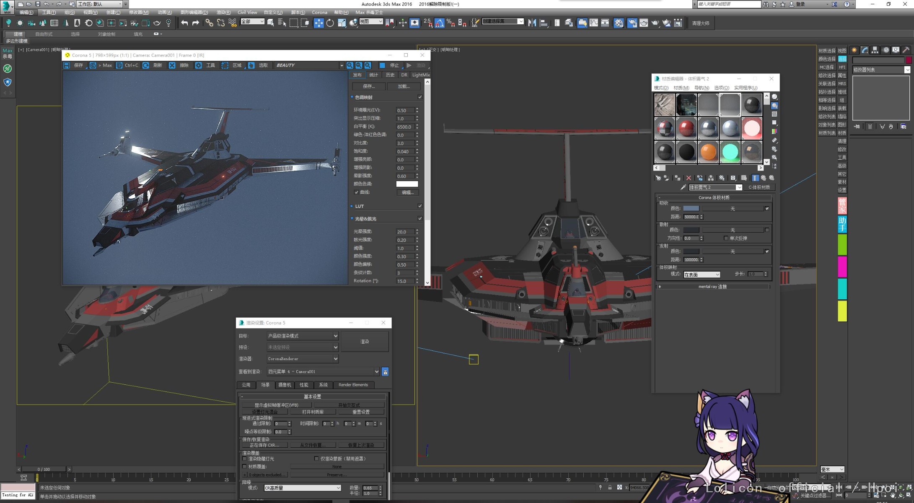The width and height of the screenshot is (914, 503).
Task: Toggle the 曲线 curves checkbox
Action: 356,192
